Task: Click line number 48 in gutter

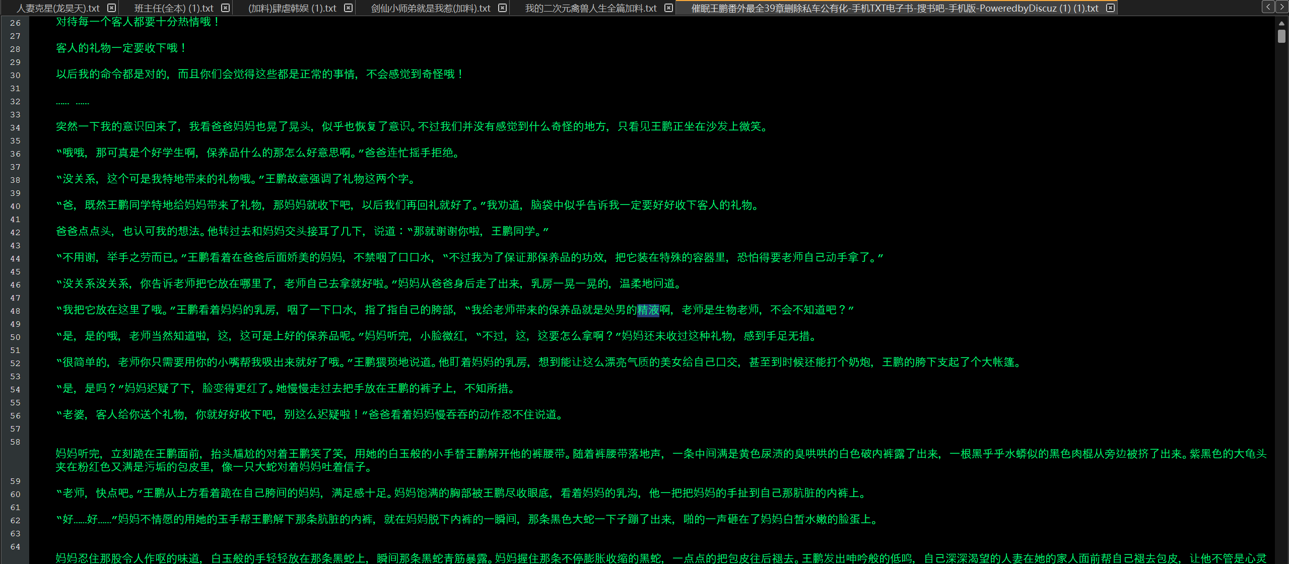Action: 15,311
